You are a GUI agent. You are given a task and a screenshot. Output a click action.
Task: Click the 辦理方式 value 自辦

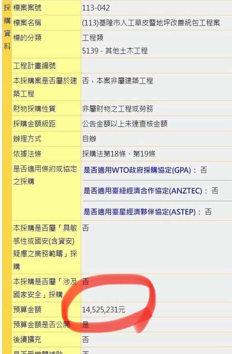(x=89, y=139)
